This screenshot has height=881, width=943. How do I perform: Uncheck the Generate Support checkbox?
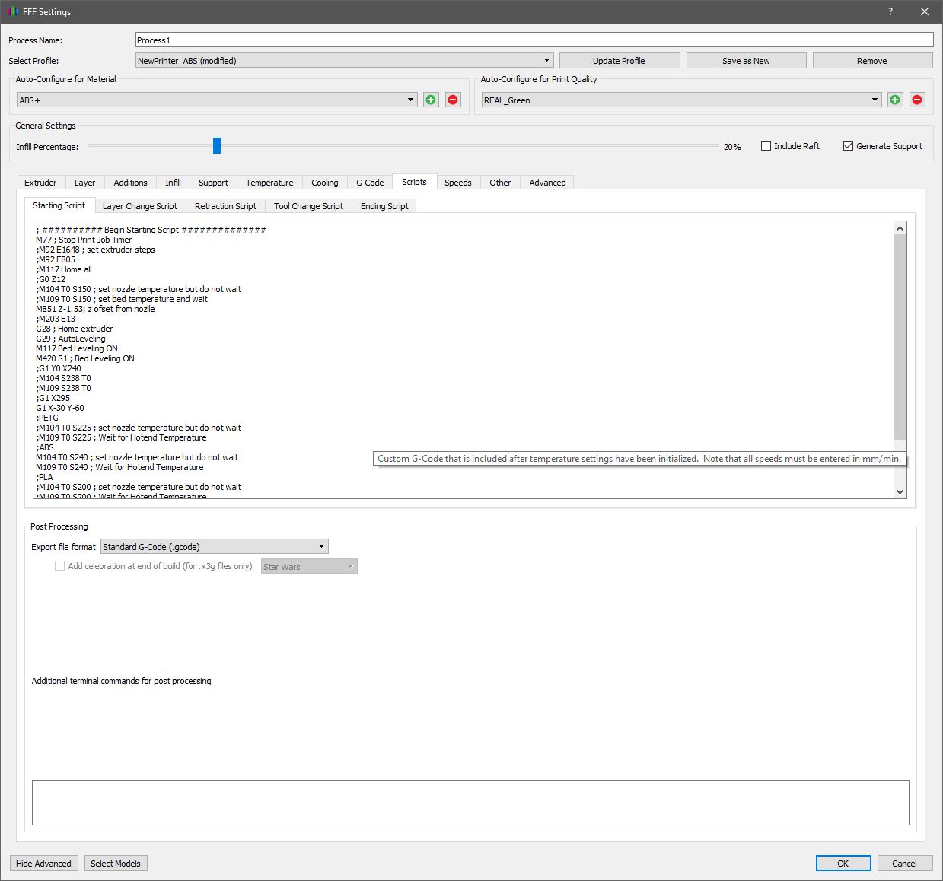[x=848, y=146]
